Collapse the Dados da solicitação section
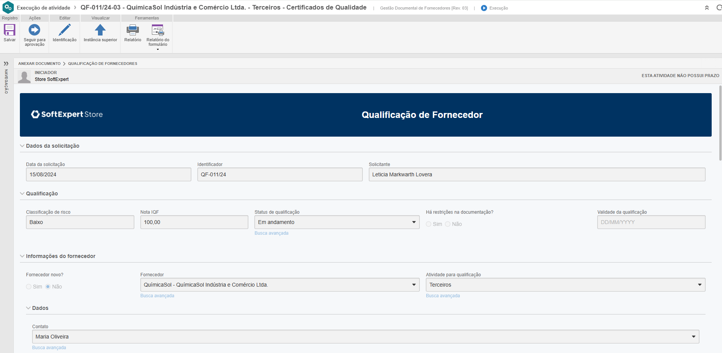 point(22,146)
